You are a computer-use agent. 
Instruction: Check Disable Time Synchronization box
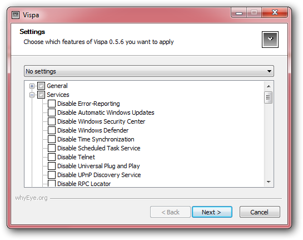[x=52, y=139]
